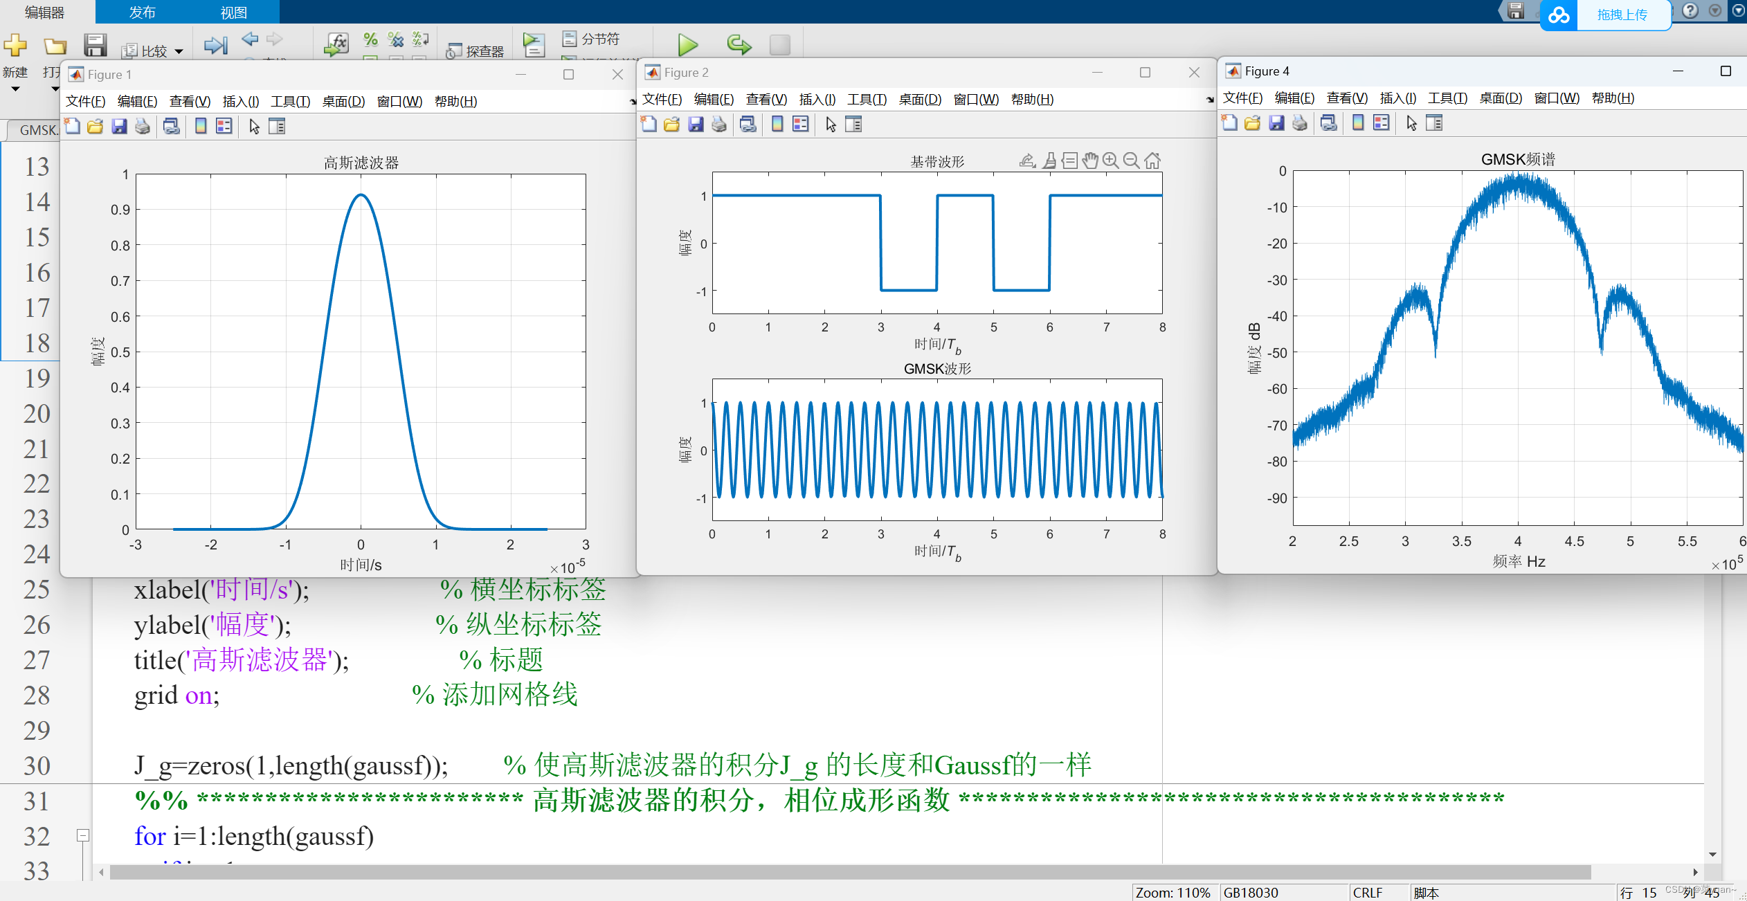Click the editor Save floppy icon

(95, 46)
